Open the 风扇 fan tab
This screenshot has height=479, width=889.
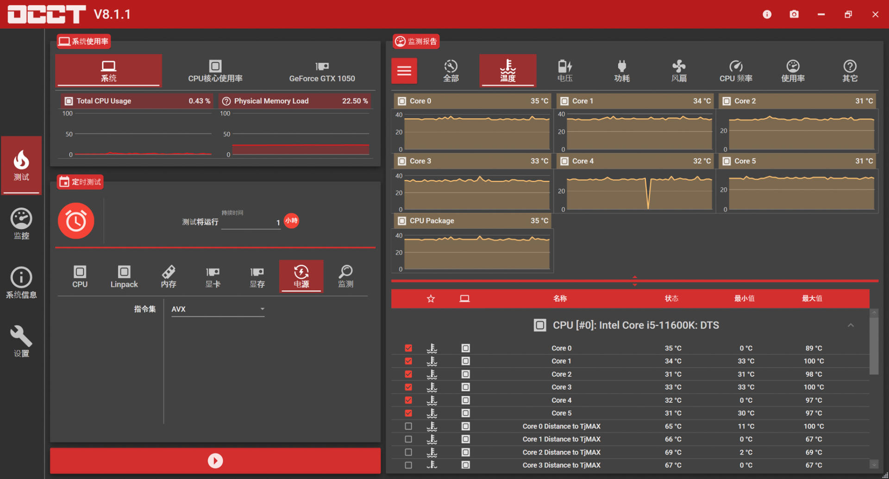coord(679,71)
